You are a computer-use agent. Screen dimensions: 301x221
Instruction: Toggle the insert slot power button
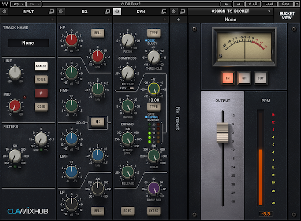click(174, 12)
